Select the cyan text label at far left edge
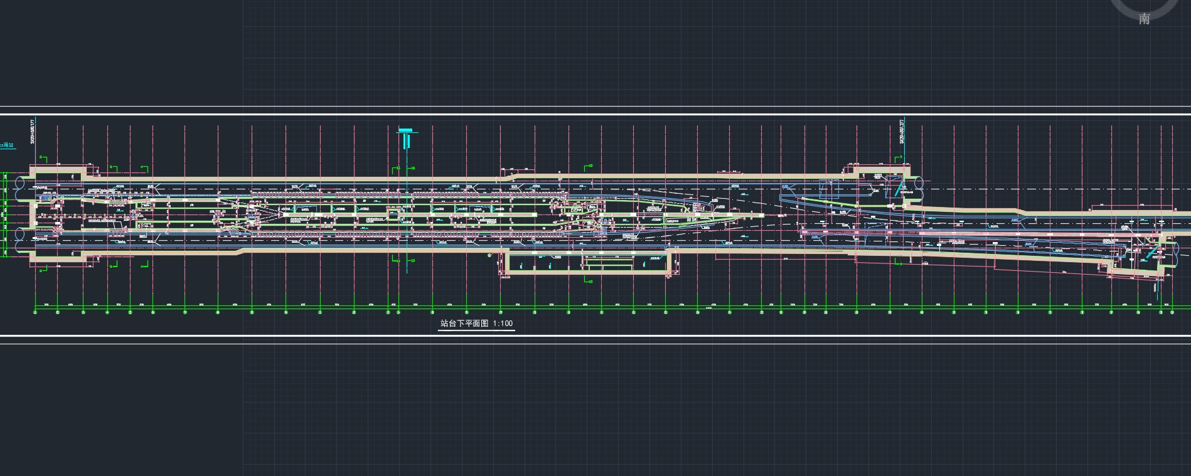This screenshot has height=476, width=1191. (9, 145)
